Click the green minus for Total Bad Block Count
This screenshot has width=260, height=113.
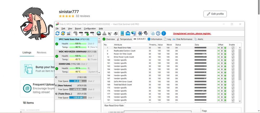click(x=219, y=85)
